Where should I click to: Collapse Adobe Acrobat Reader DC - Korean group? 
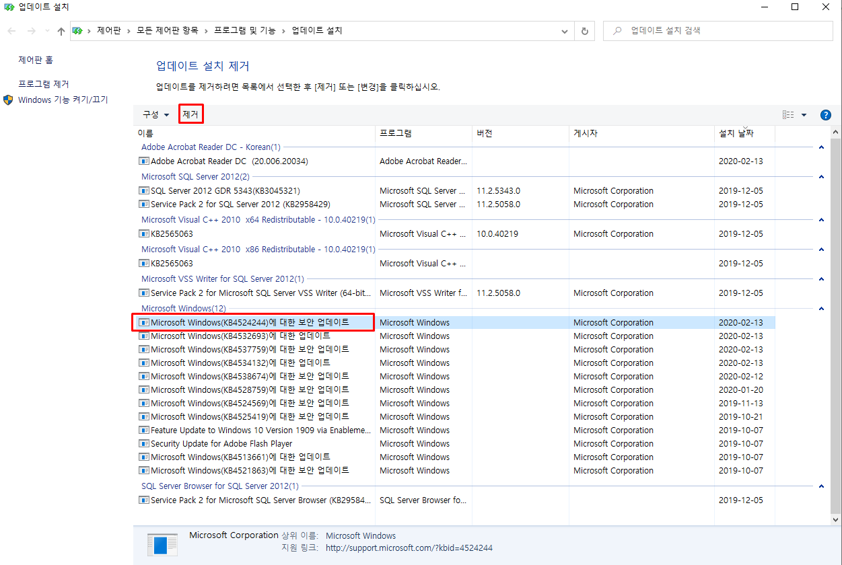(x=821, y=147)
